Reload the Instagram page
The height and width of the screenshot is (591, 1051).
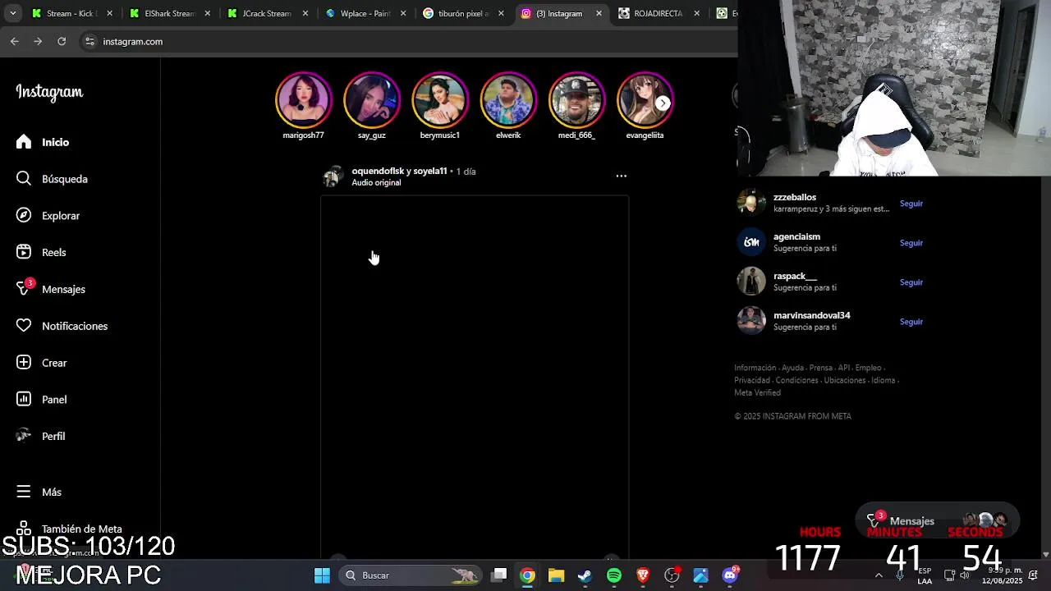pos(62,41)
